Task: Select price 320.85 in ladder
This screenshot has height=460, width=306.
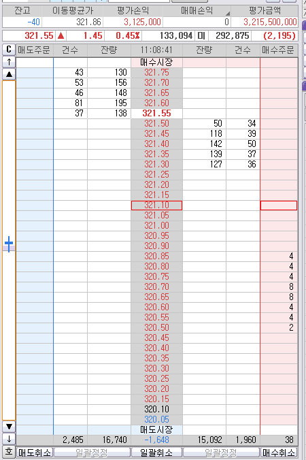Action: (156, 257)
